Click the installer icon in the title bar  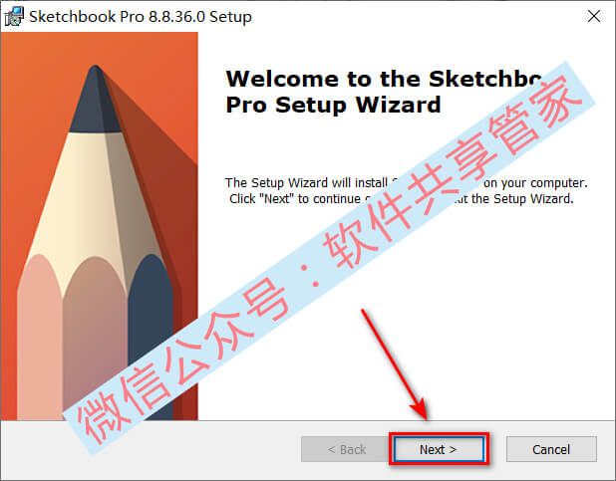point(14,17)
